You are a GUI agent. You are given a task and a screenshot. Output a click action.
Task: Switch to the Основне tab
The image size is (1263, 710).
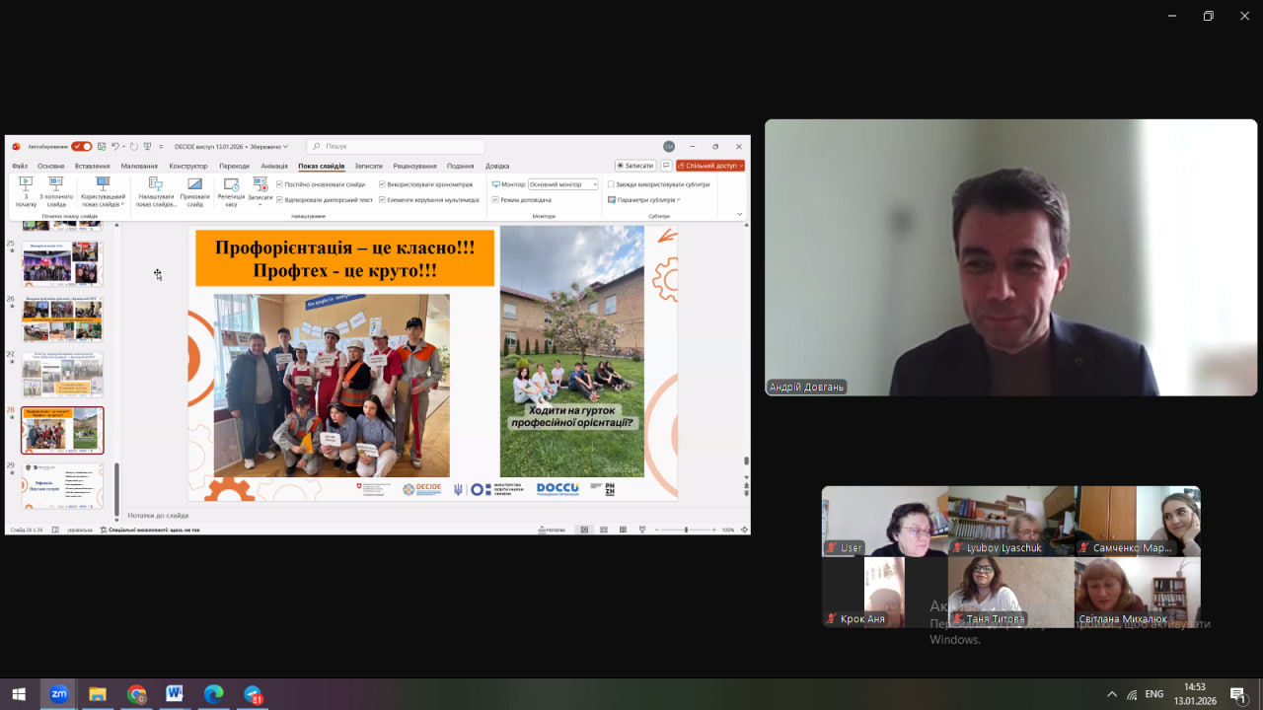[50, 166]
